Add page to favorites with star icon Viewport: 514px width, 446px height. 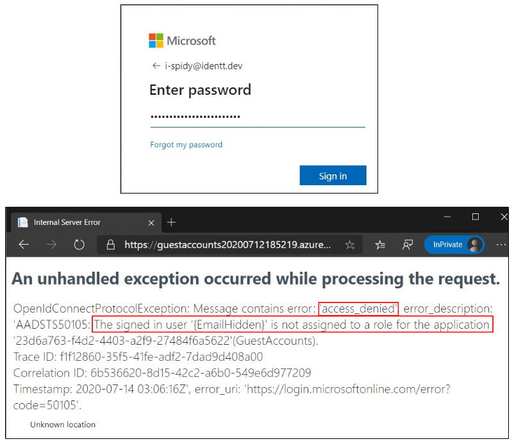[x=350, y=245]
